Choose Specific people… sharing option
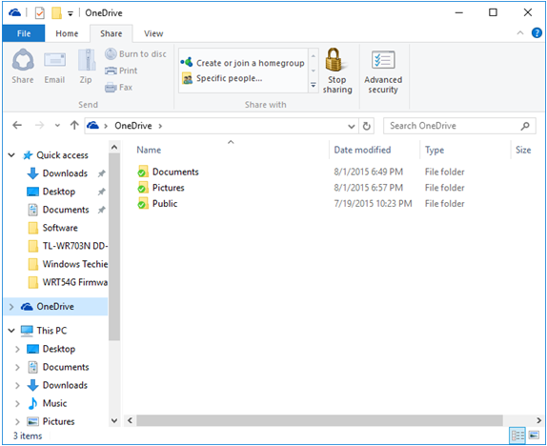The height and width of the screenshot is (446, 547). click(222, 78)
